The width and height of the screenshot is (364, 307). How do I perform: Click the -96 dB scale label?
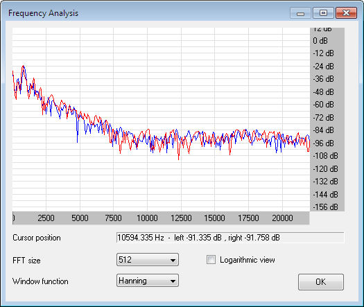tap(323, 143)
